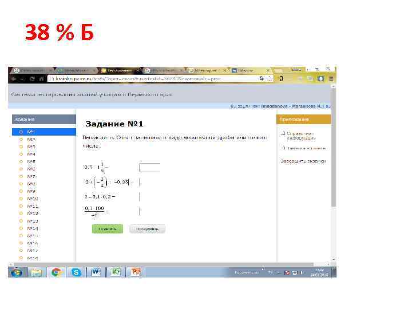Switch to the Мониторинг browser tab
The image size is (412, 309).
tap(207, 70)
